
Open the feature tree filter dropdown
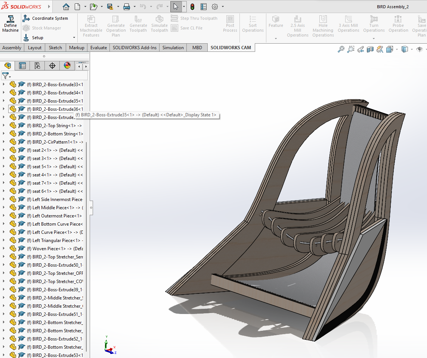pyautogui.click(x=6, y=76)
